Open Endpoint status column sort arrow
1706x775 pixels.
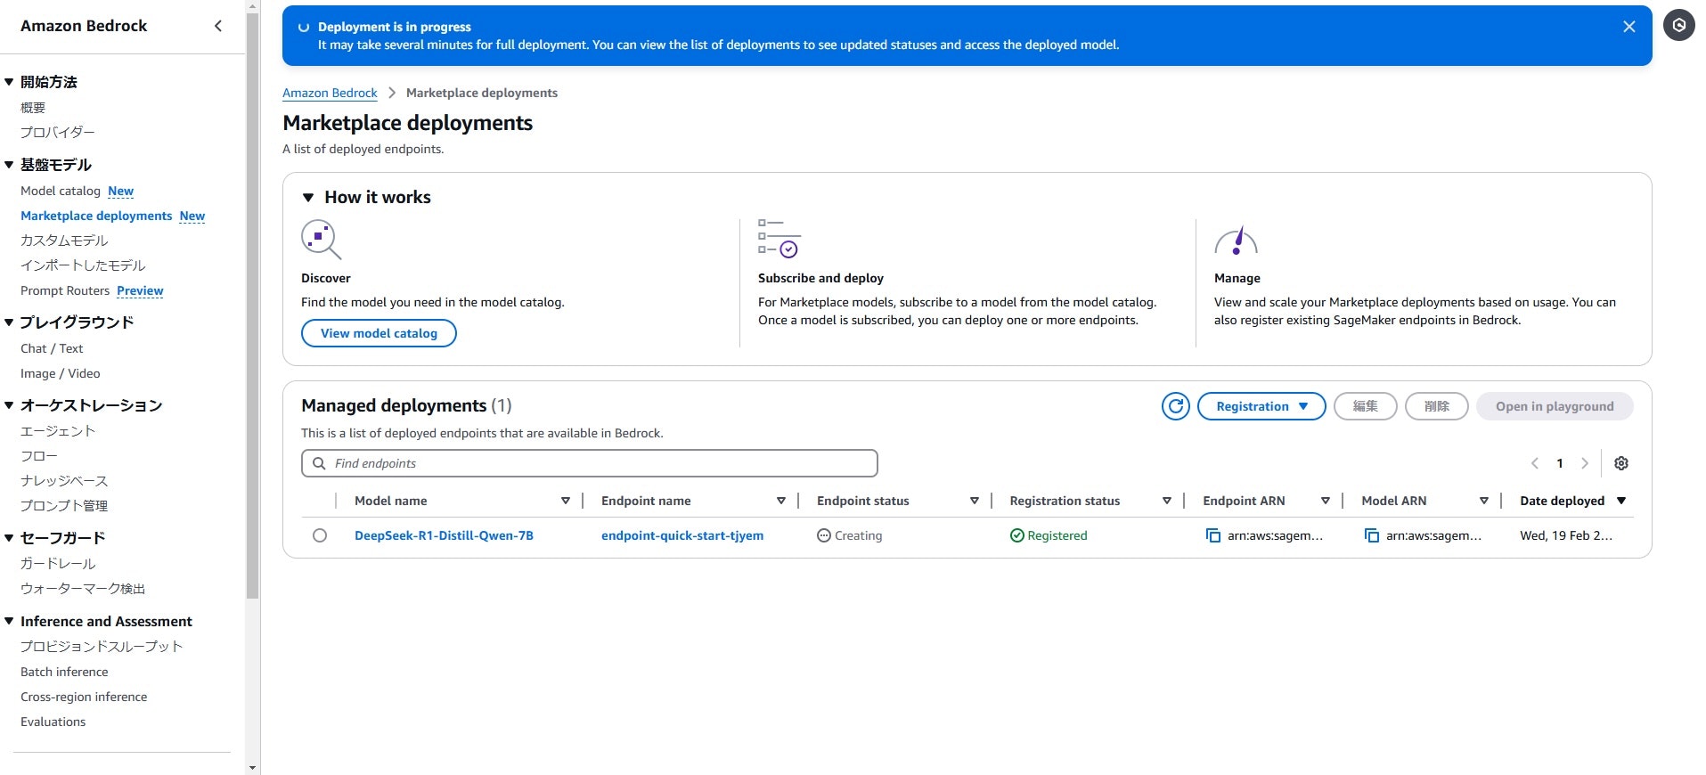pyautogui.click(x=975, y=501)
